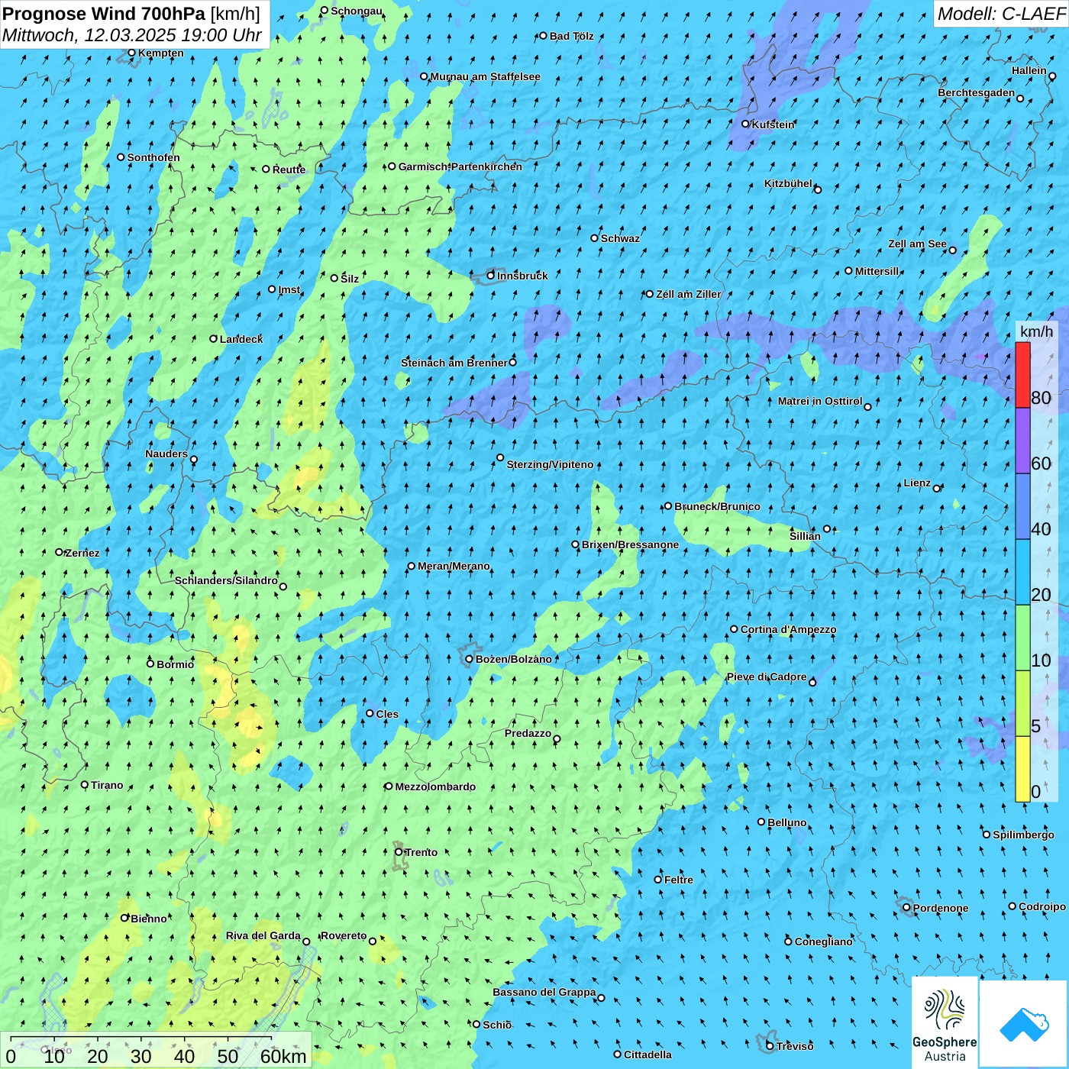Click the GeoSphere Austria logo
1069x1069 pixels.
(x=945, y=1022)
